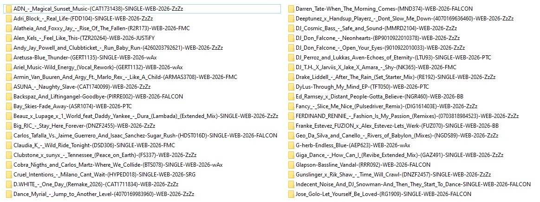Click folder icon of ASUNA Naughty_Slave
Viewport: 540px width, 202px height.
[x=9, y=87]
